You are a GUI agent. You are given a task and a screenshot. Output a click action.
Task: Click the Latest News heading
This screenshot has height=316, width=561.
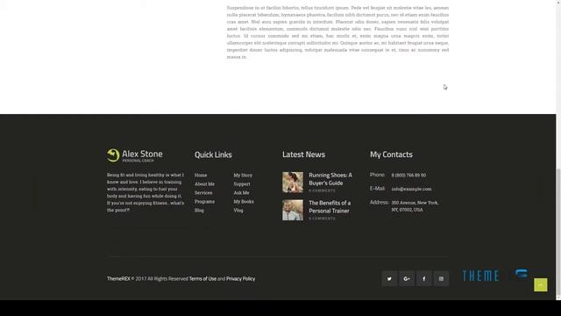304,154
